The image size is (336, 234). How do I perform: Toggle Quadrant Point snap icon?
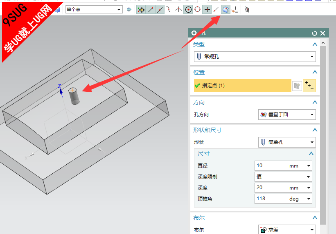click(x=197, y=10)
